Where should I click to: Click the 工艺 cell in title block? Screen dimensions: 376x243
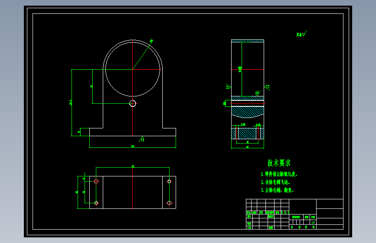click(x=249, y=228)
